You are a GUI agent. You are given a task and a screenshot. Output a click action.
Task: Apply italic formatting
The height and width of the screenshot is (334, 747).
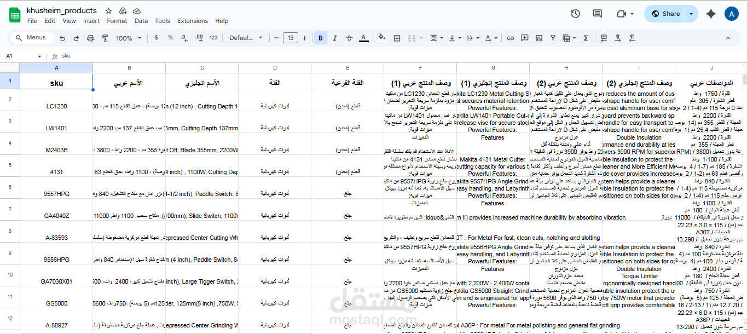[335, 38]
